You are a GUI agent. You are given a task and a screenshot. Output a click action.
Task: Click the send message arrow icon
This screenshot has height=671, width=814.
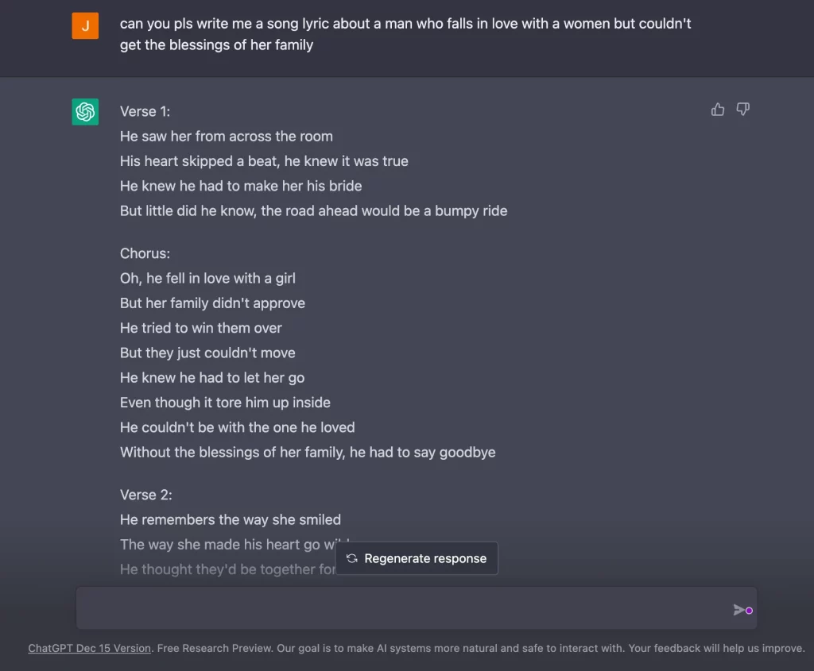click(738, 610)
